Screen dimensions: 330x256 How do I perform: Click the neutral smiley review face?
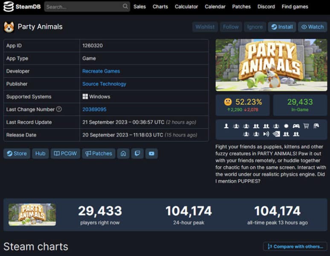pos(228,102)
